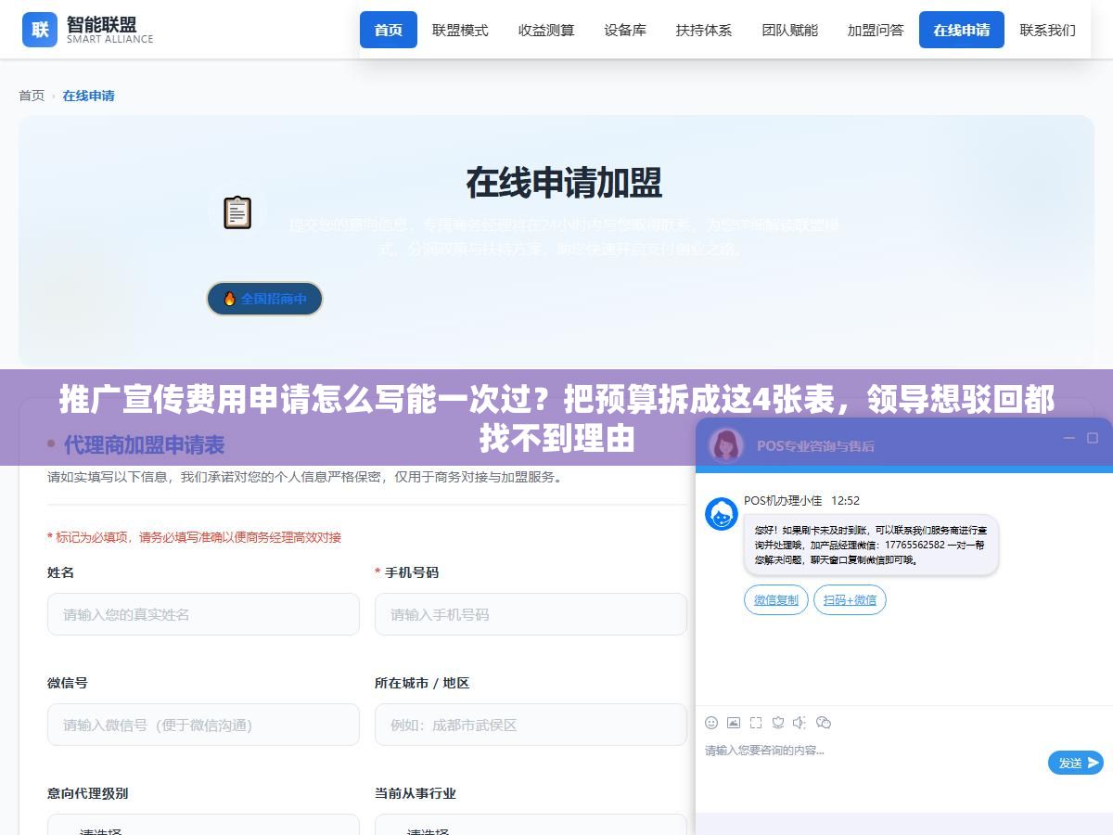Open the 扶持体系 menu item

704,30
